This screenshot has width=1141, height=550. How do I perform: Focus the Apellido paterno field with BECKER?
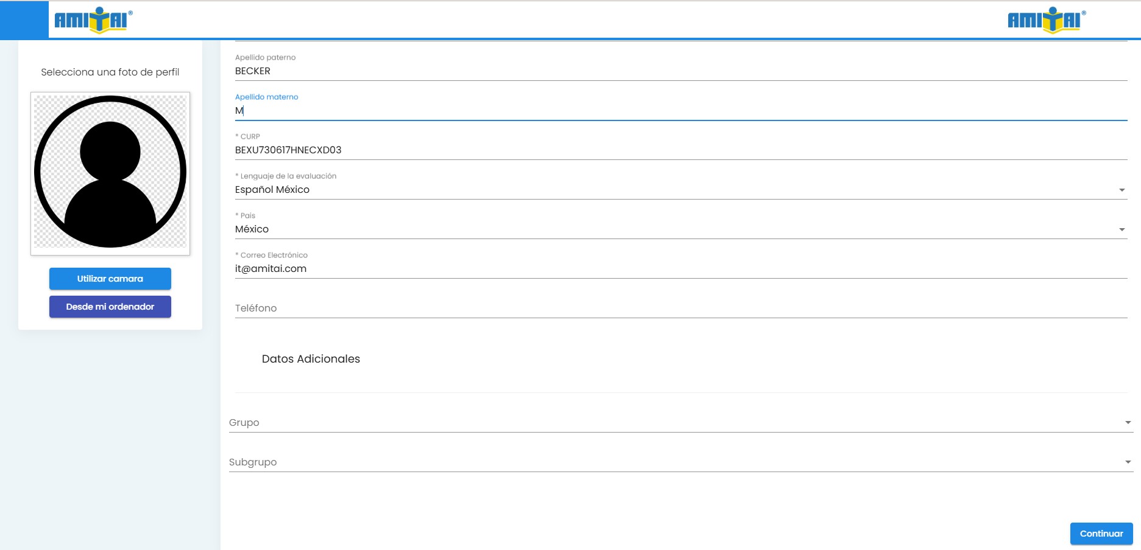[670, 71]
